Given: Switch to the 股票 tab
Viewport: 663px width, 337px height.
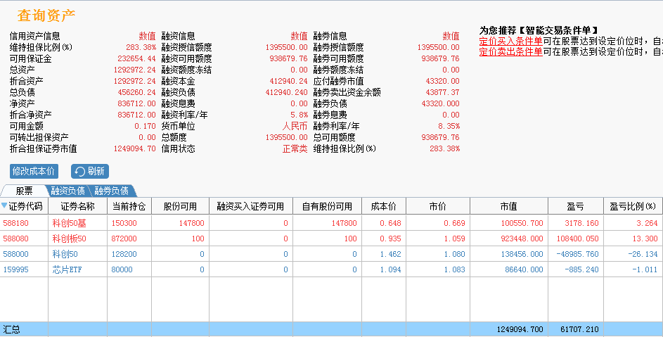Looking at the screenshot, I should (x=24, y=191).
